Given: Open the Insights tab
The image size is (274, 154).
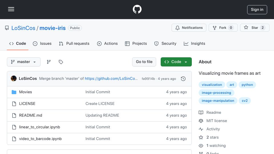Looking at the screenshot, I should coord(194,43).
